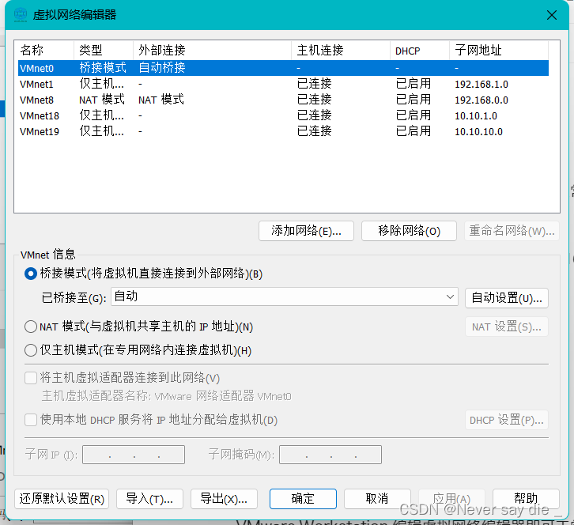Click the 子网地址 column header
Screen dimensions: 574x525
pyautogui.click(x=499, y=50)
